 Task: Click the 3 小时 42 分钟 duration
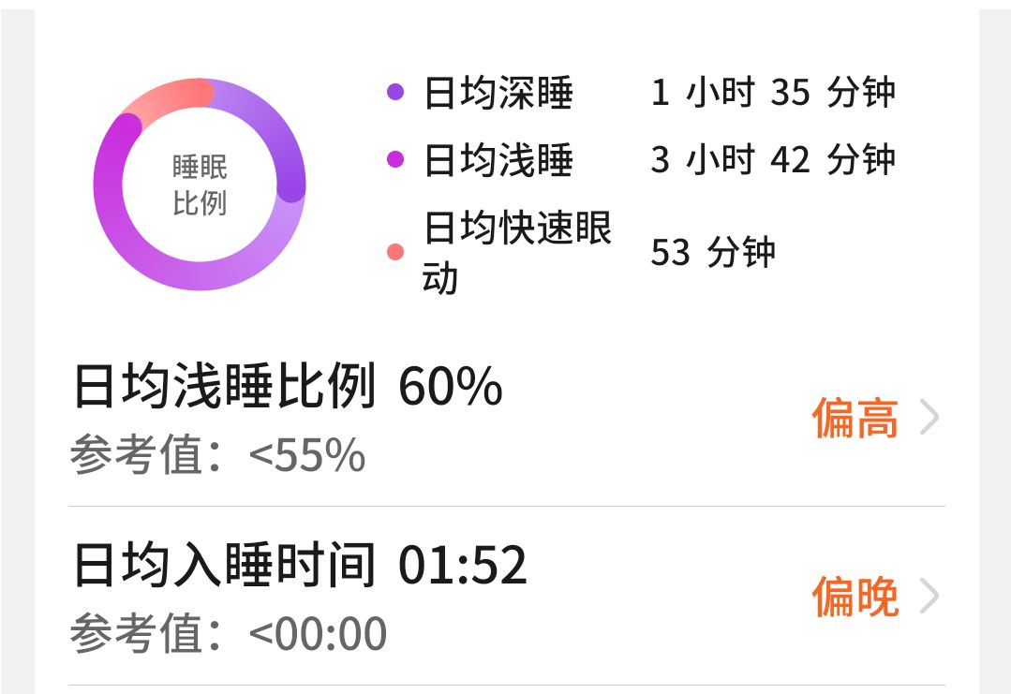(773, 160)
